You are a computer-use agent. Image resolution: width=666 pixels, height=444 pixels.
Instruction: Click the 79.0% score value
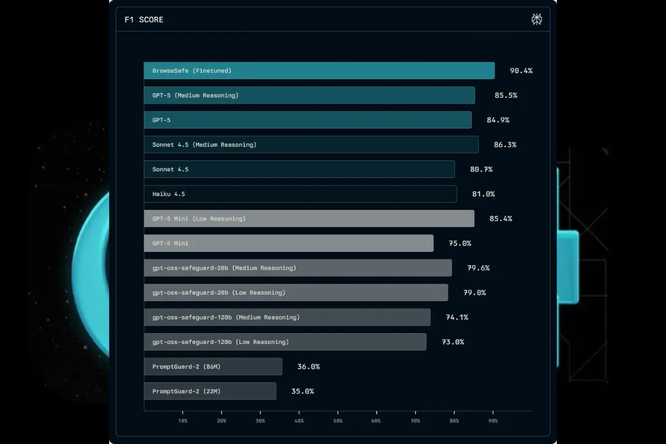475,292
